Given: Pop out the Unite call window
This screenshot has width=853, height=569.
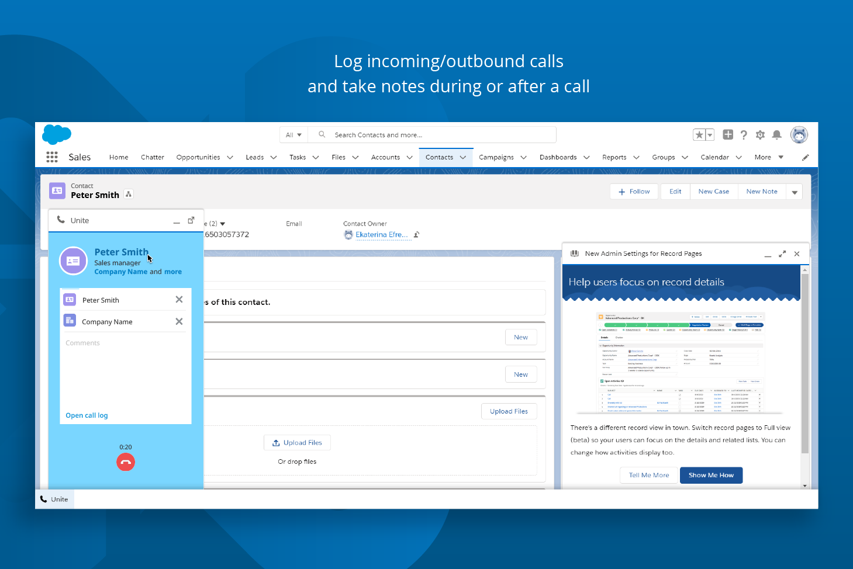Looking at the screenshot, I should (x=191, y=220).
